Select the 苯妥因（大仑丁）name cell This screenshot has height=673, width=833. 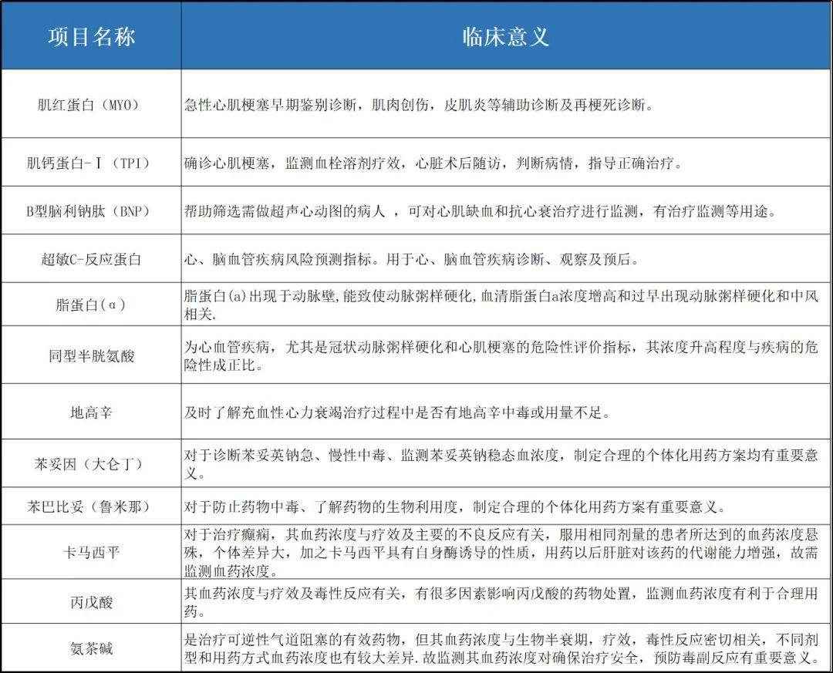click(91, 463)
